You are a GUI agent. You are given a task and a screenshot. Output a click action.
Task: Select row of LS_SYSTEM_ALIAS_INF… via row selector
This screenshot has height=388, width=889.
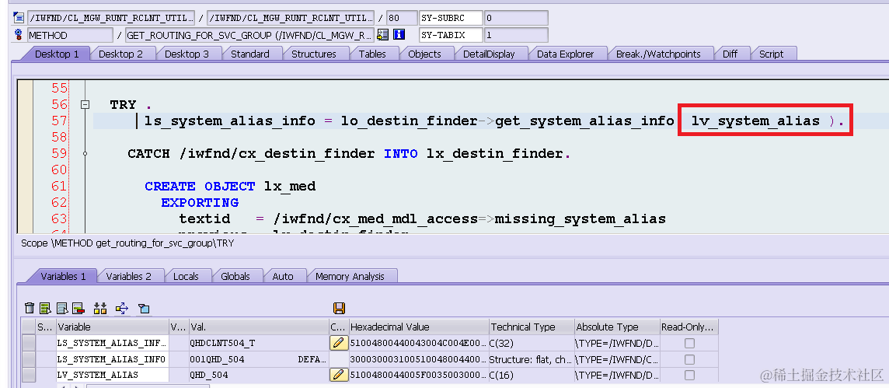coord(28,343)
